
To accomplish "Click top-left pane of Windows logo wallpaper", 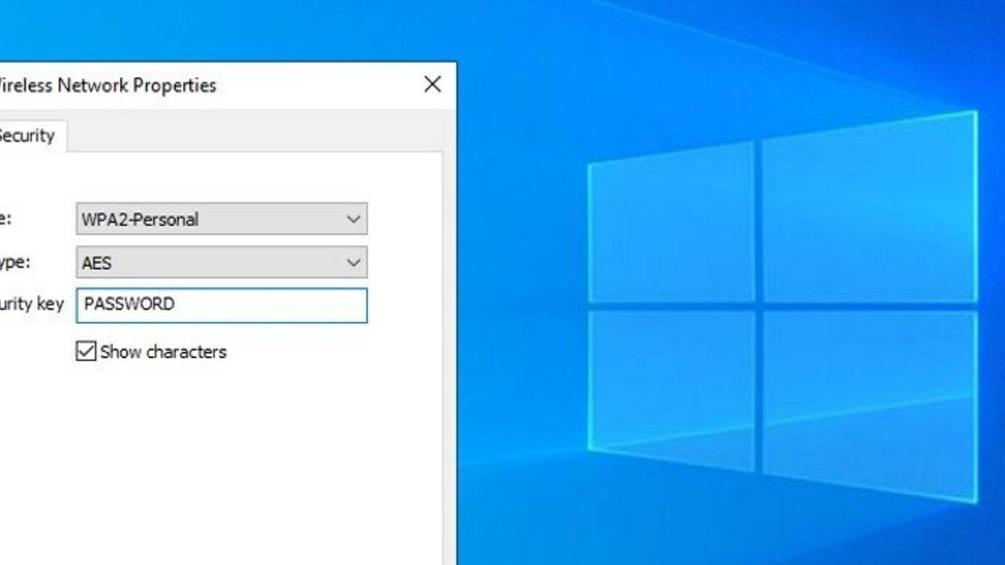I will pyautogui.click(x=671, y=223).
